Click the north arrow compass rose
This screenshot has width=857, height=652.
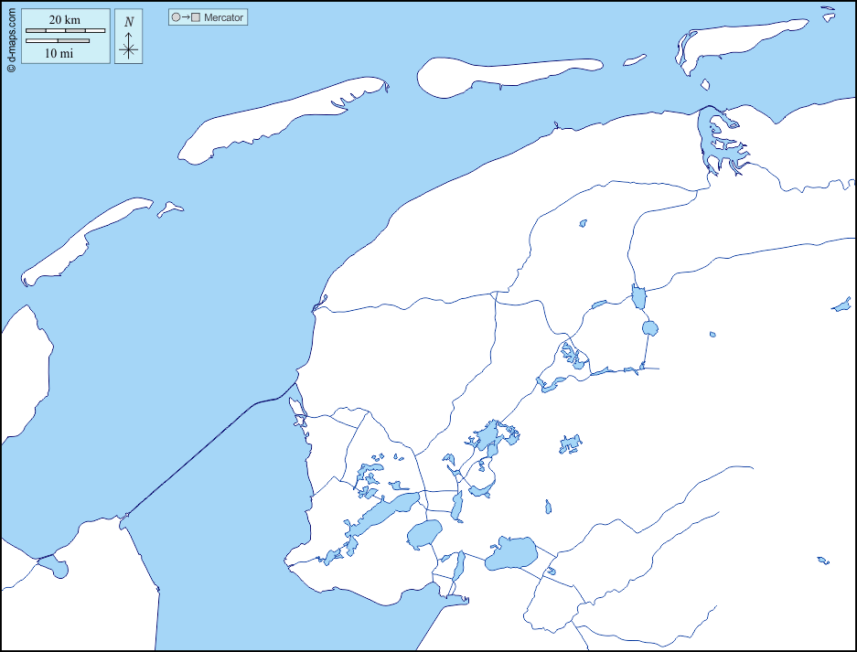pyautogui.click(x=129, y=49)
